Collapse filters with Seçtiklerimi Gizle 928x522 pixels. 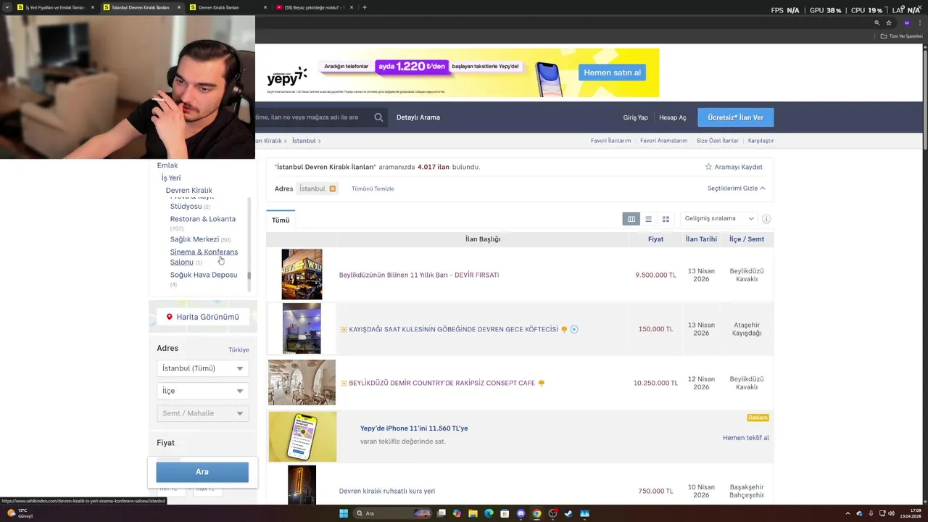pos(736,188)
